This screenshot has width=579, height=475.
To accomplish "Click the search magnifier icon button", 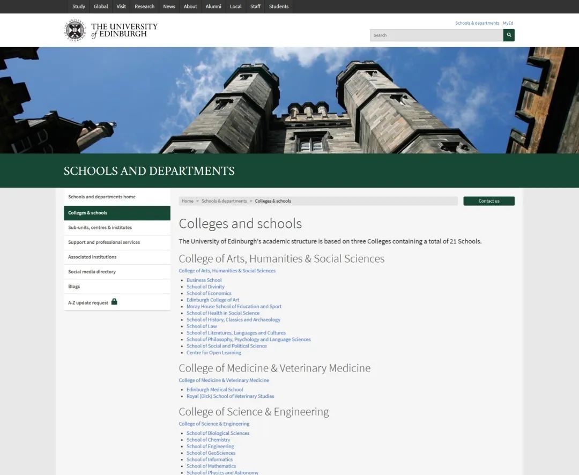I will [508, 35].
